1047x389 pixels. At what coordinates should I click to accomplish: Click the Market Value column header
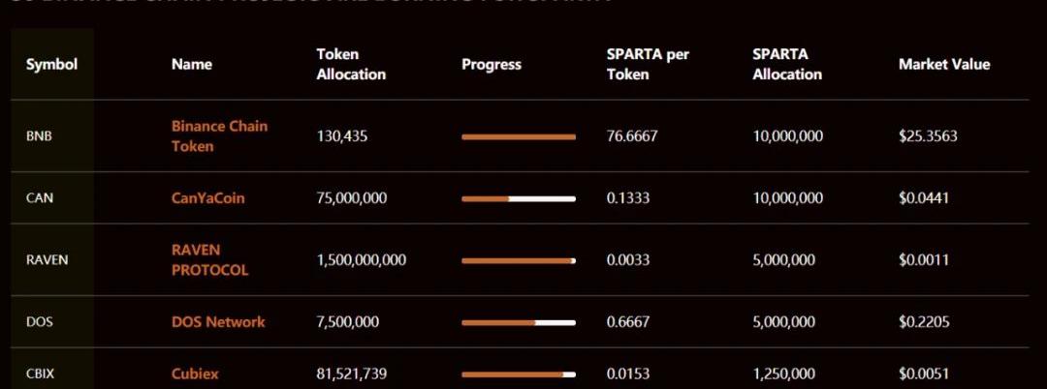tap(944, 65)
